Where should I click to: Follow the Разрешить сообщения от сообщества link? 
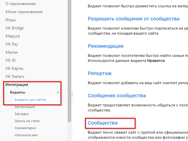click(134, 19)
